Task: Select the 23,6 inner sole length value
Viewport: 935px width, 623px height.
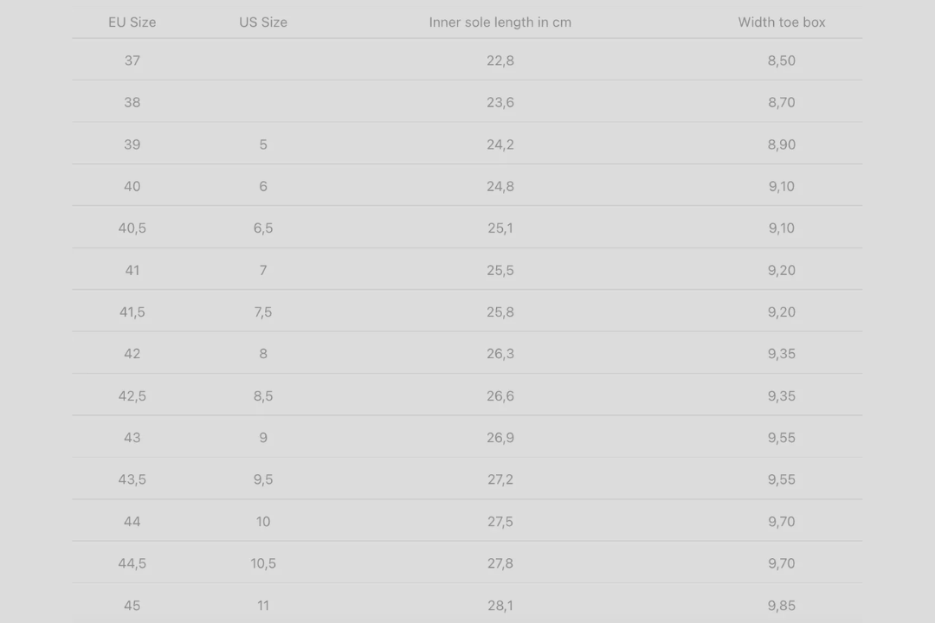Action: tap(500, 102)
